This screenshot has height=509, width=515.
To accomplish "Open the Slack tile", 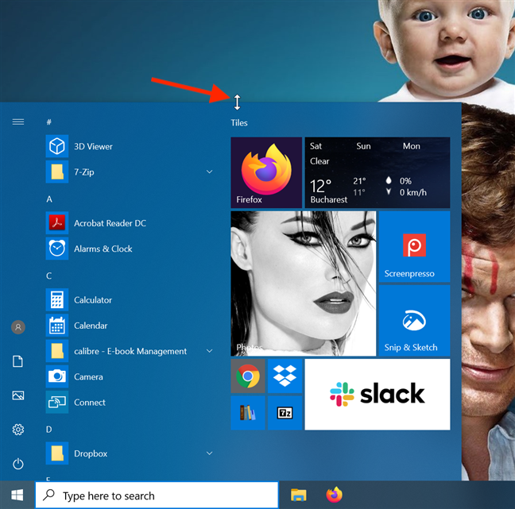I will pyautogui.click(x=377, y=394).
